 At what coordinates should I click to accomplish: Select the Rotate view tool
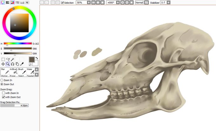click(12, 64)
